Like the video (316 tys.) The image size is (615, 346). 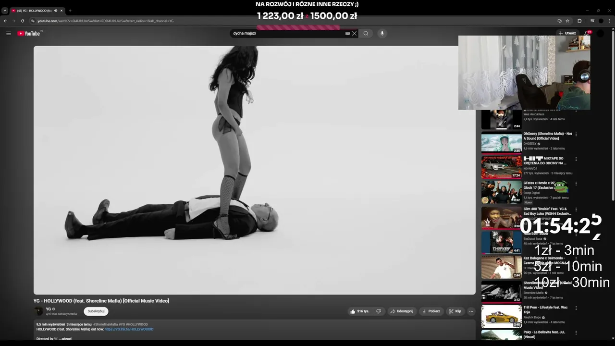coord(359,311)
